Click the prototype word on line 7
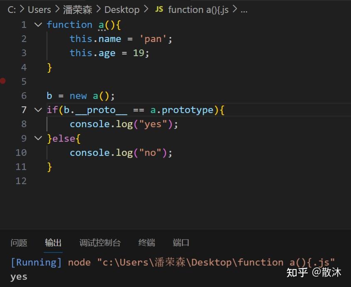351x287 pixels. pyautogui.click(x=188, y=110)
